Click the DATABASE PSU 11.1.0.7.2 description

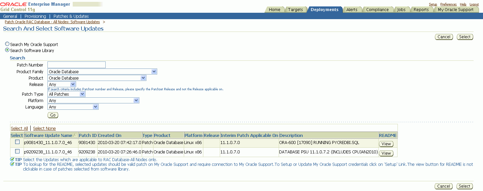(x=329, y=152)
